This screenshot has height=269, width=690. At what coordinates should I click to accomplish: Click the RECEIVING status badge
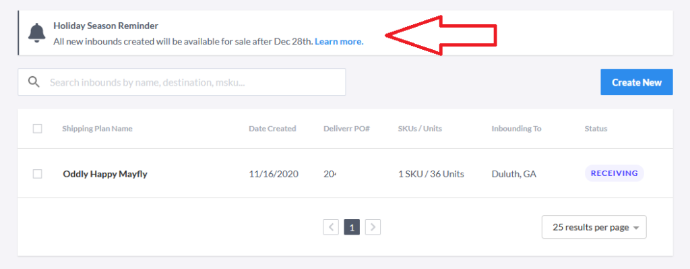tap(615, 173)
